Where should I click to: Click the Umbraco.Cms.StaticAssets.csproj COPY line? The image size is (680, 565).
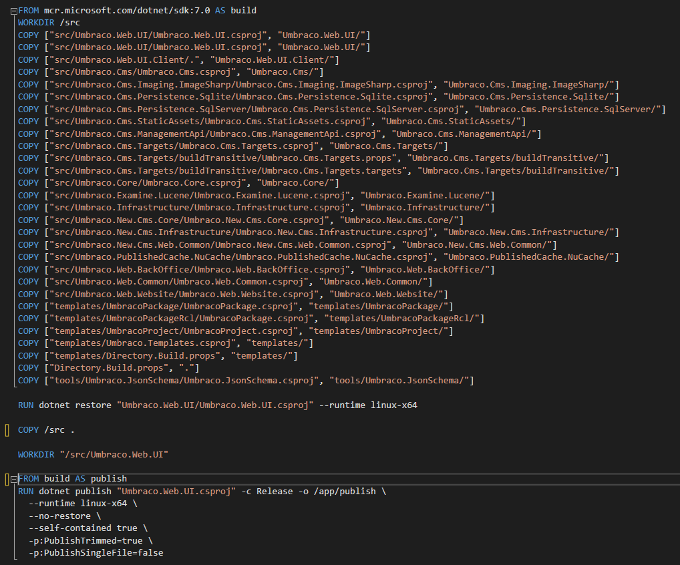point(272,122)
